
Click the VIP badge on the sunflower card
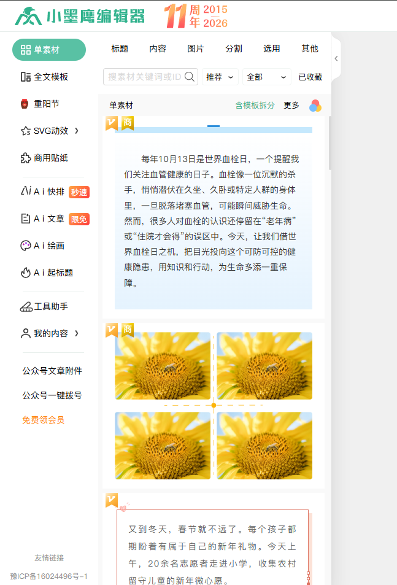[x=112, y=330]
